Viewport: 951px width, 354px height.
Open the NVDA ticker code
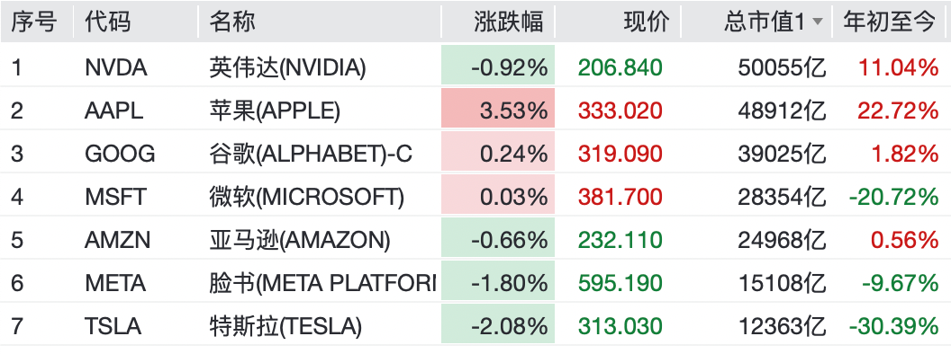116,67
